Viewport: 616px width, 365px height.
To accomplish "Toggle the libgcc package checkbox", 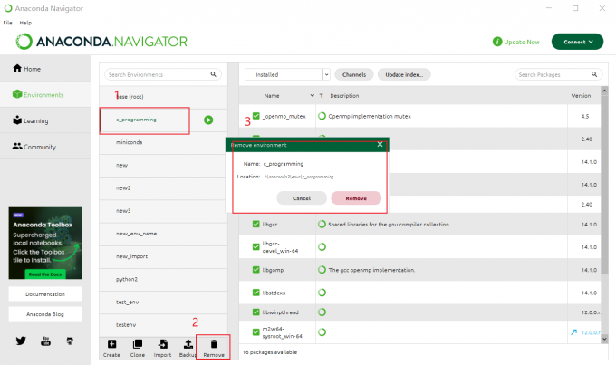I will (256, 224).
